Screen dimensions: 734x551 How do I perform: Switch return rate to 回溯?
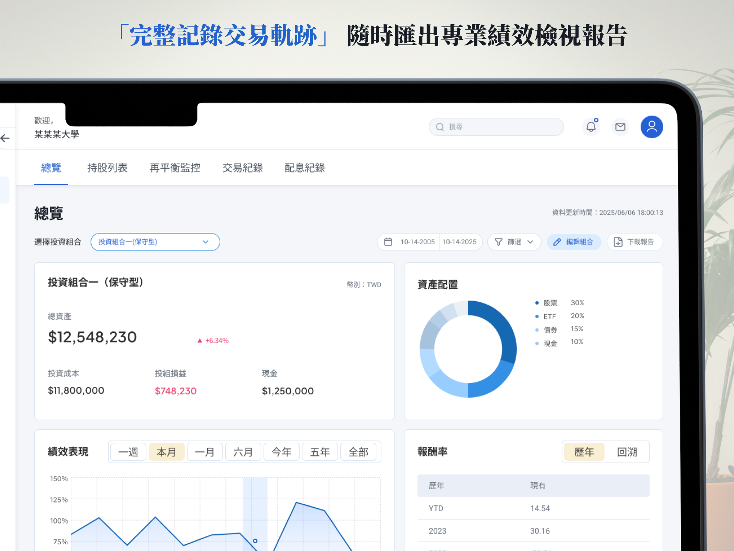627,452
